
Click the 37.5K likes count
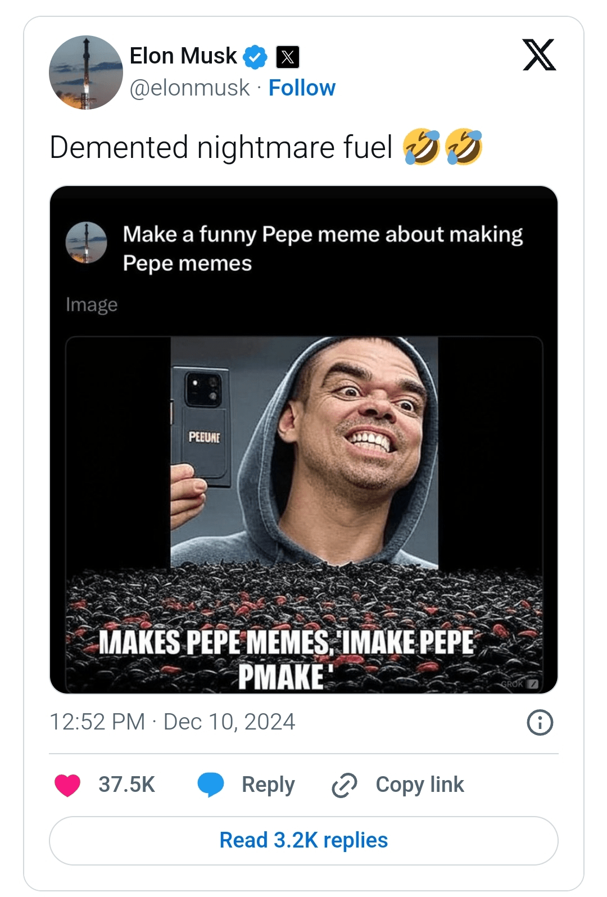tap(126, 785)
